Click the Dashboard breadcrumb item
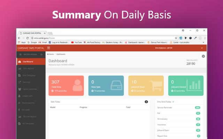The image size is (223, 139). (61, 54)
